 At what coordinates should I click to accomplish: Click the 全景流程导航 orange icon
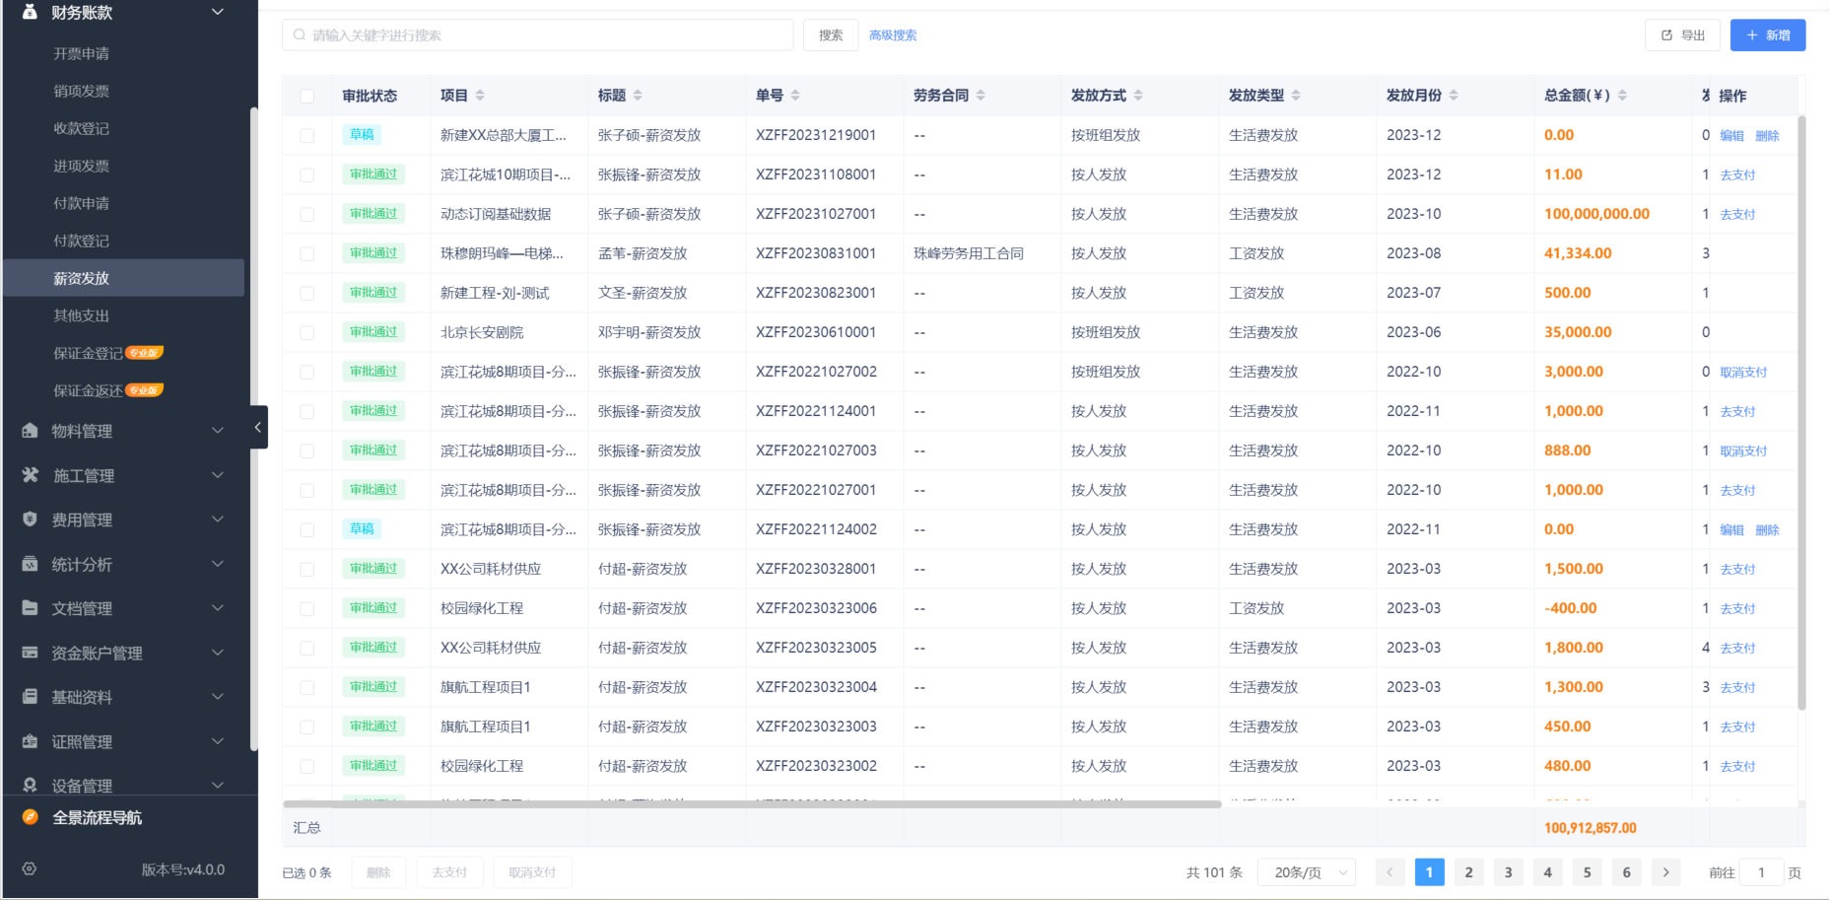point(29,817)
